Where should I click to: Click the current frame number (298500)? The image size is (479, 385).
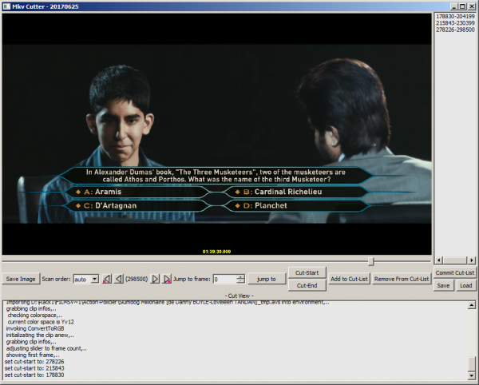point(137,279)
